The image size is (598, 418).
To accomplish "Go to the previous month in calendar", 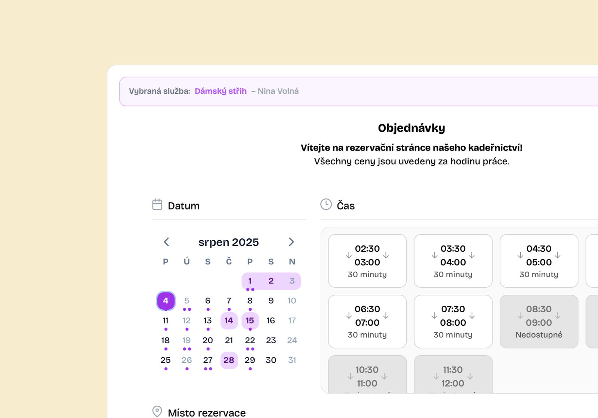I will 167,242.
